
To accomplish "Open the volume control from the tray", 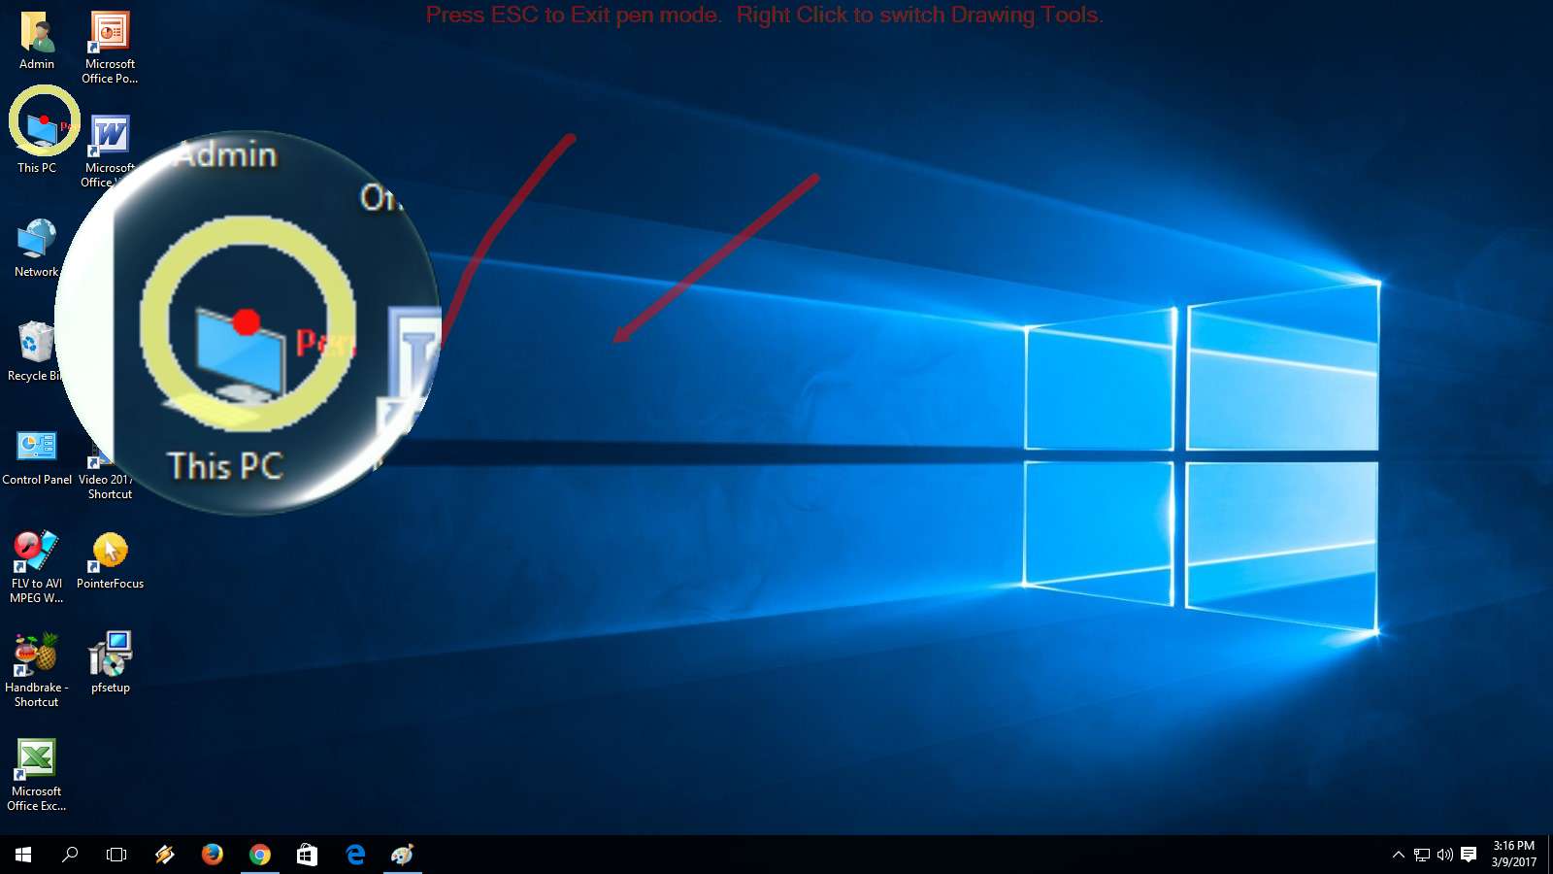I will tap(1443, 855).
